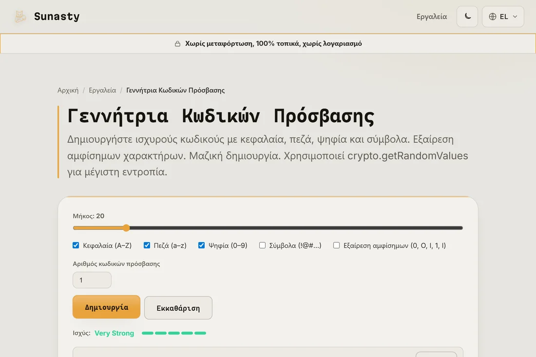
Task: Uncheck the Κεφαλαία (A–Z) checkbox
Action: pyautogui.click(x=76, y=245)
